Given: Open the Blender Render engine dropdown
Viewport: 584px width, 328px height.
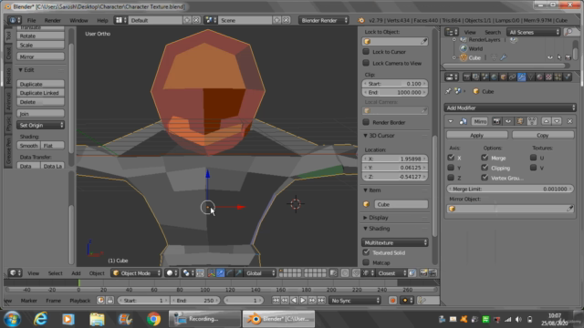Looking at the screenshot, I should click(324, 20).
